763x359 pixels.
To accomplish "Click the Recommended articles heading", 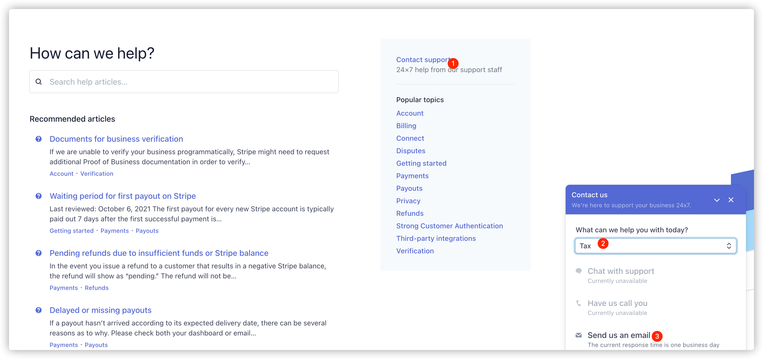I will 72,119.
